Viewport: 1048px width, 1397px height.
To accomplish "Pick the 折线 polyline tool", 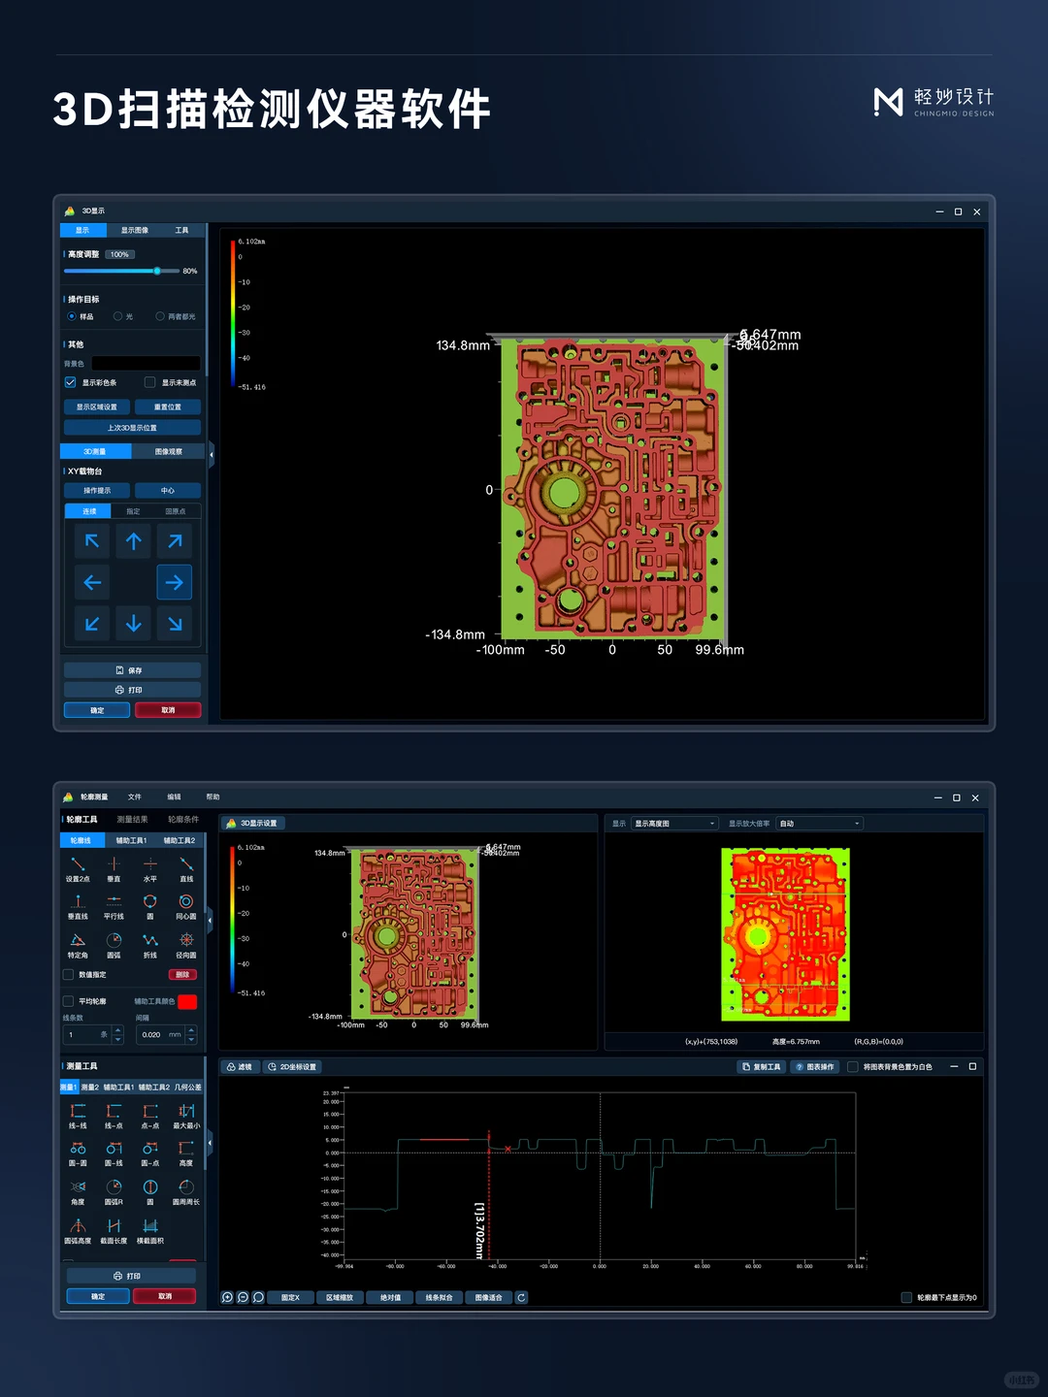I will (150, 945).
